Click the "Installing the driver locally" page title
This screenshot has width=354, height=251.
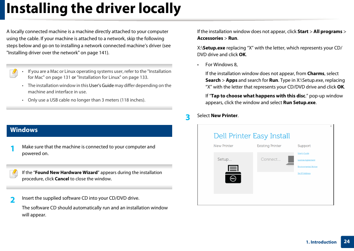point(94,9)
